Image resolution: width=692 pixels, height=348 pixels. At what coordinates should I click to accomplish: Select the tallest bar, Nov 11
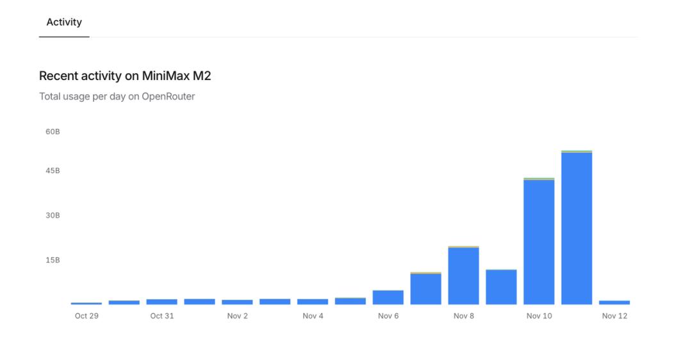tap(577, 228)
